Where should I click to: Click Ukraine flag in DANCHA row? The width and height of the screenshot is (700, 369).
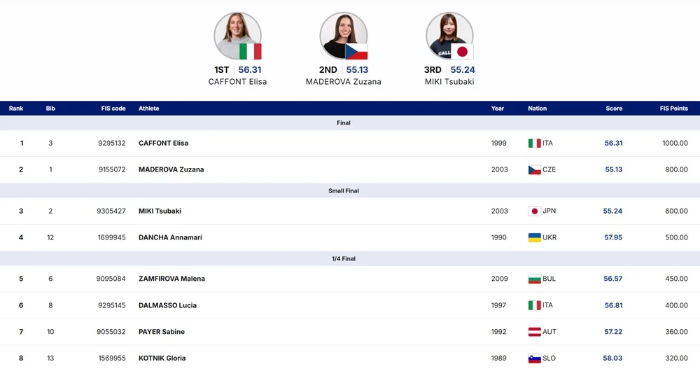coord(534,237)
